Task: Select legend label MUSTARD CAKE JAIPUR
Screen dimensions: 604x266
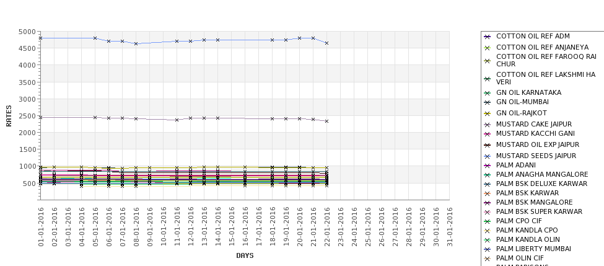Action: point(534,124)
